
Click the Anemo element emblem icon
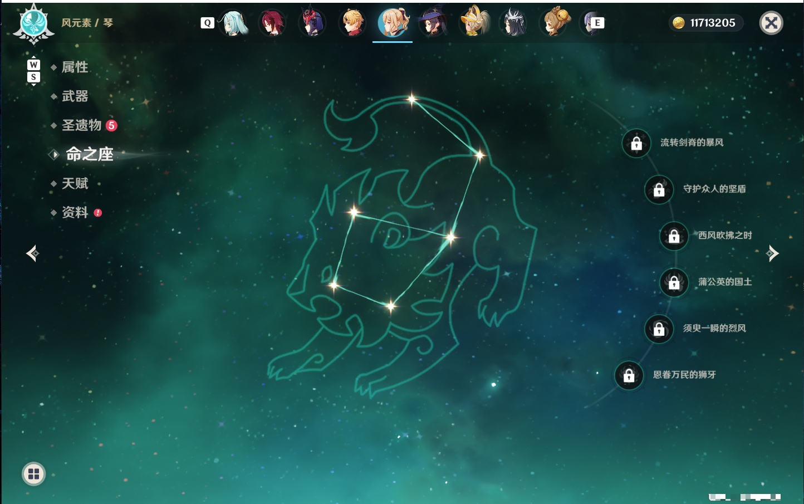(x=34, y=23)
